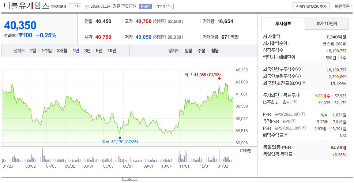Click the 고가 value 40,750
This screenshot has height=183, width=354.
(x=143, y=22)
